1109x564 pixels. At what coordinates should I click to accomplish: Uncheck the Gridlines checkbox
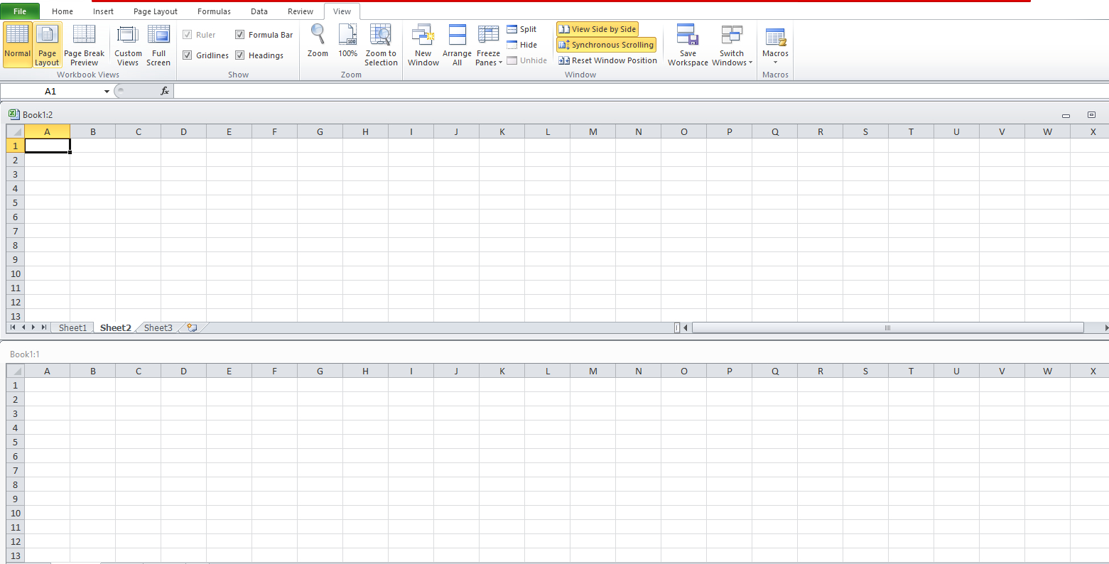pos(188,55)
